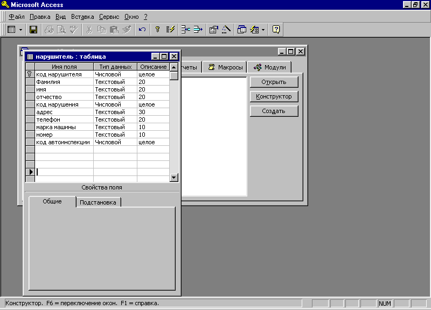The image size is (431, 310).
Task: Open the ? help menu
Action: click(x=145, y=17)
